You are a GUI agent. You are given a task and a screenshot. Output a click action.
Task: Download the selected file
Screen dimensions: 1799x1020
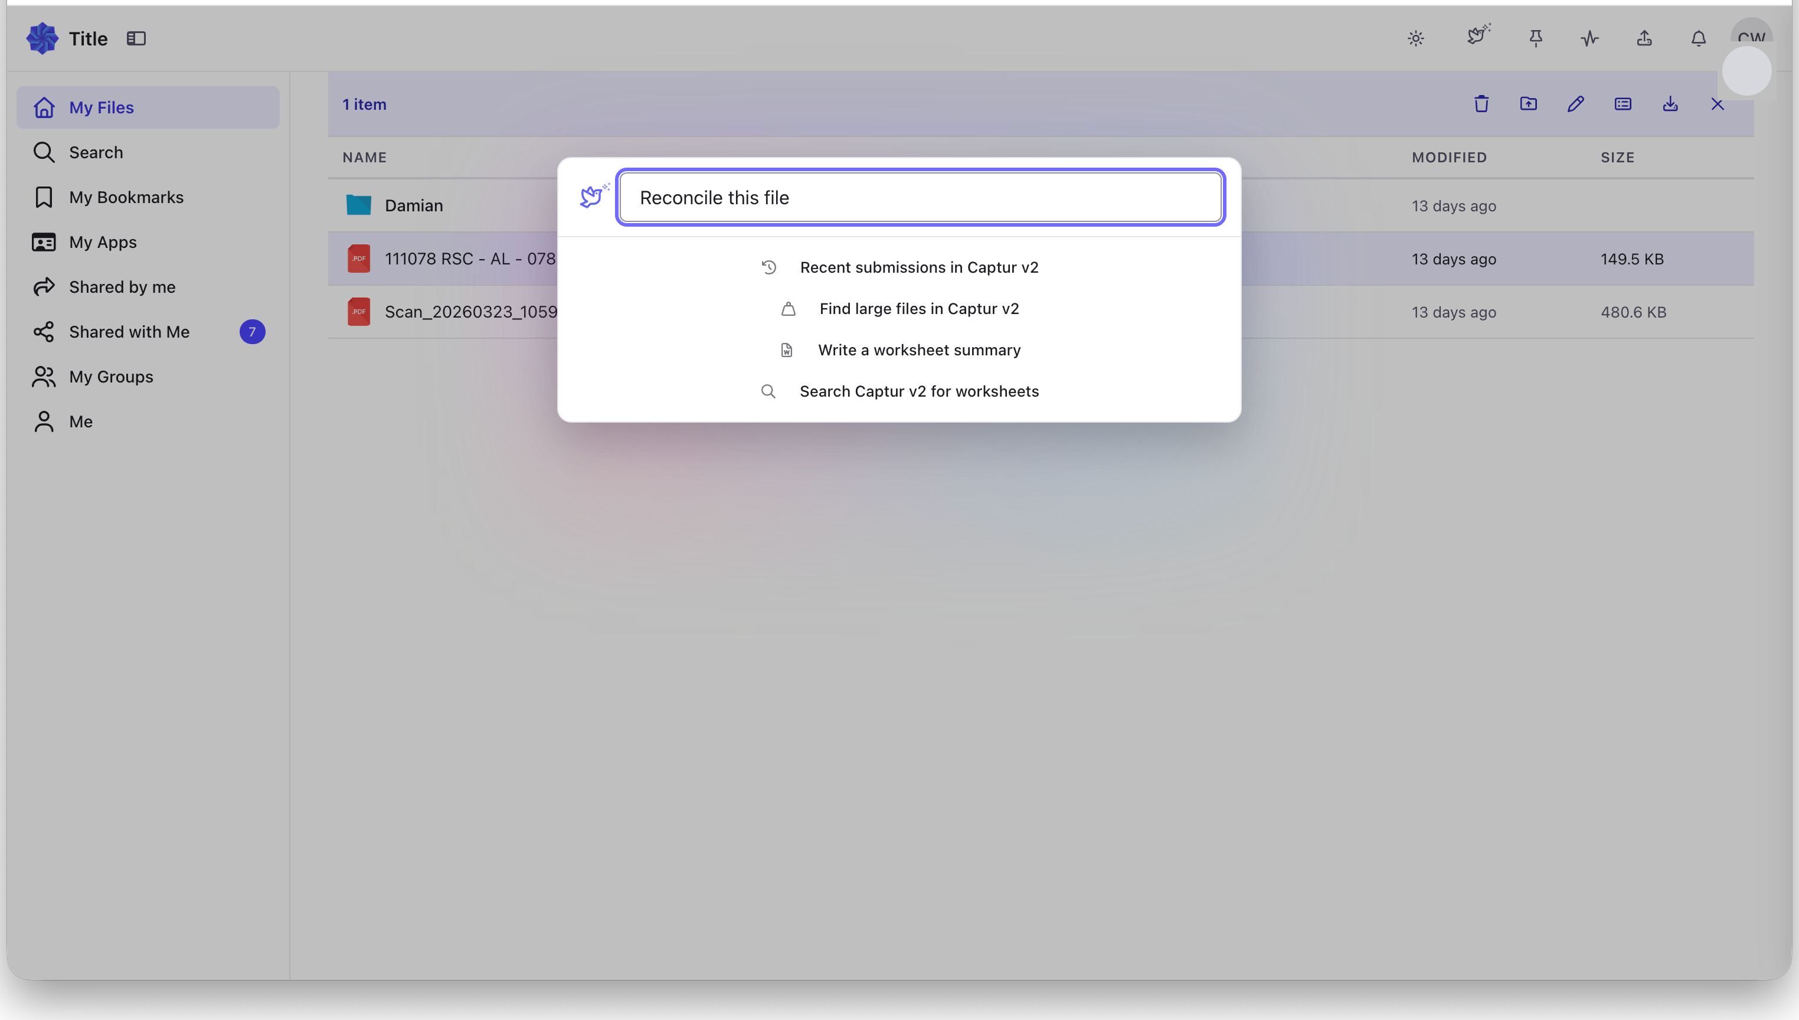tap(1670, 104)
